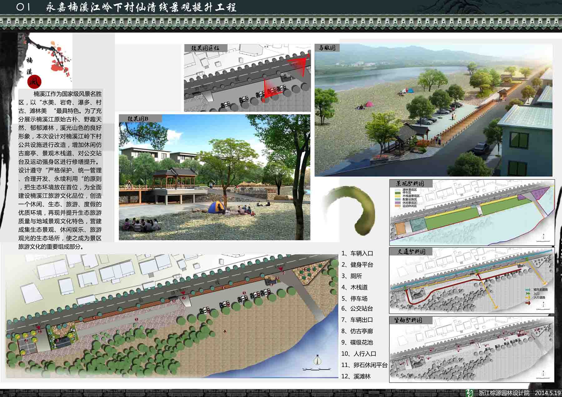Click the red 風 seal stamp
Screen dimensions: 562x397
pos(34,82)
